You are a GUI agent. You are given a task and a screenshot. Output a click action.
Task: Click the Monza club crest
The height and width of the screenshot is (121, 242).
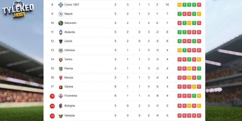point(61,78)
